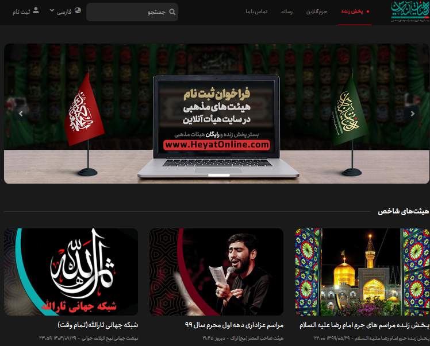This screenshot has height=346, width=430.
Task: Open the Muharram mourning ceremony thumbnail
Action: [x=216, y=272]
